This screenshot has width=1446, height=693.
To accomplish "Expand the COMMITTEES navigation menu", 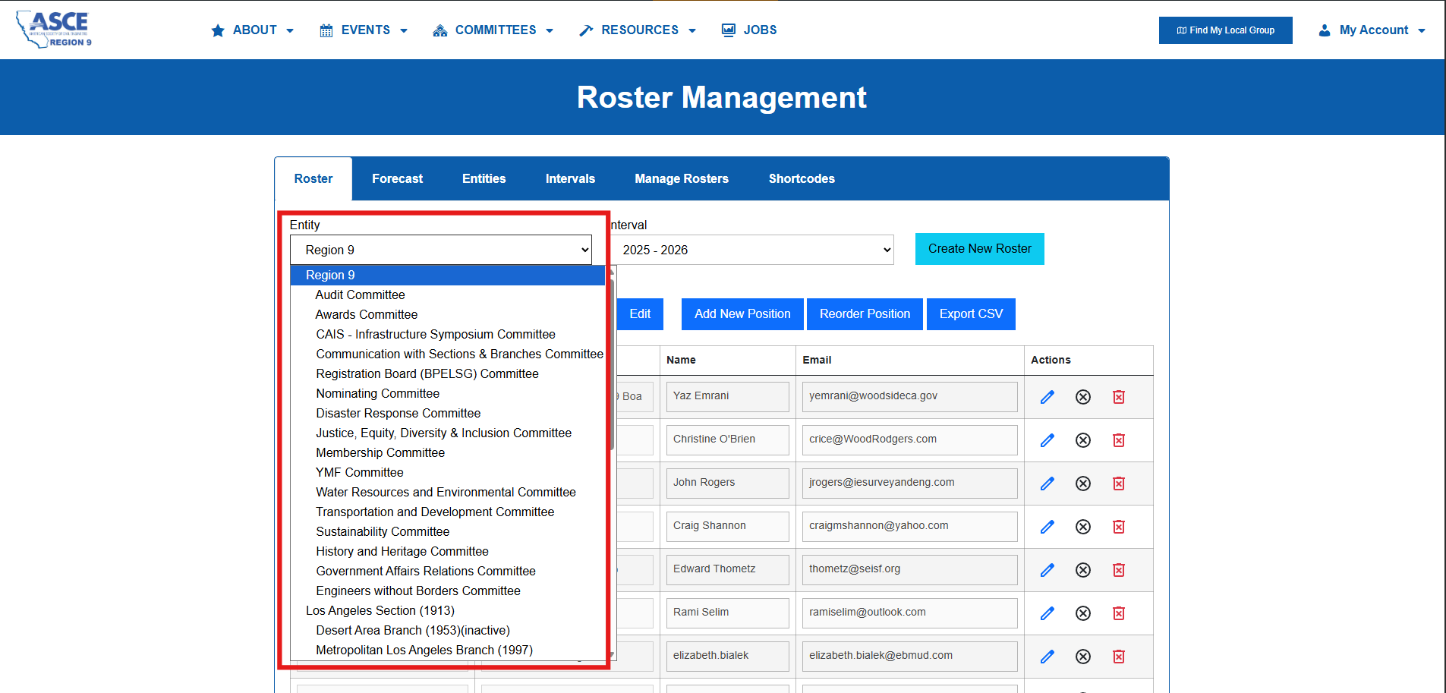I will [x=493, y=30].
